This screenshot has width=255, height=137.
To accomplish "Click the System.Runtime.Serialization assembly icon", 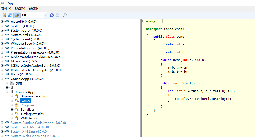I will pyautogui.click(x=7, y=122).
